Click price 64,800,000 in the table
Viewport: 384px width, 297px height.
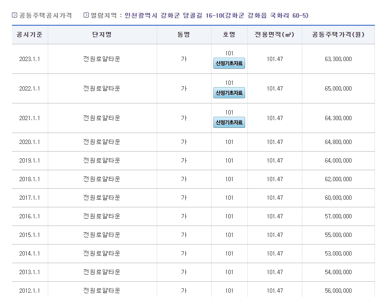coord(338,142)
